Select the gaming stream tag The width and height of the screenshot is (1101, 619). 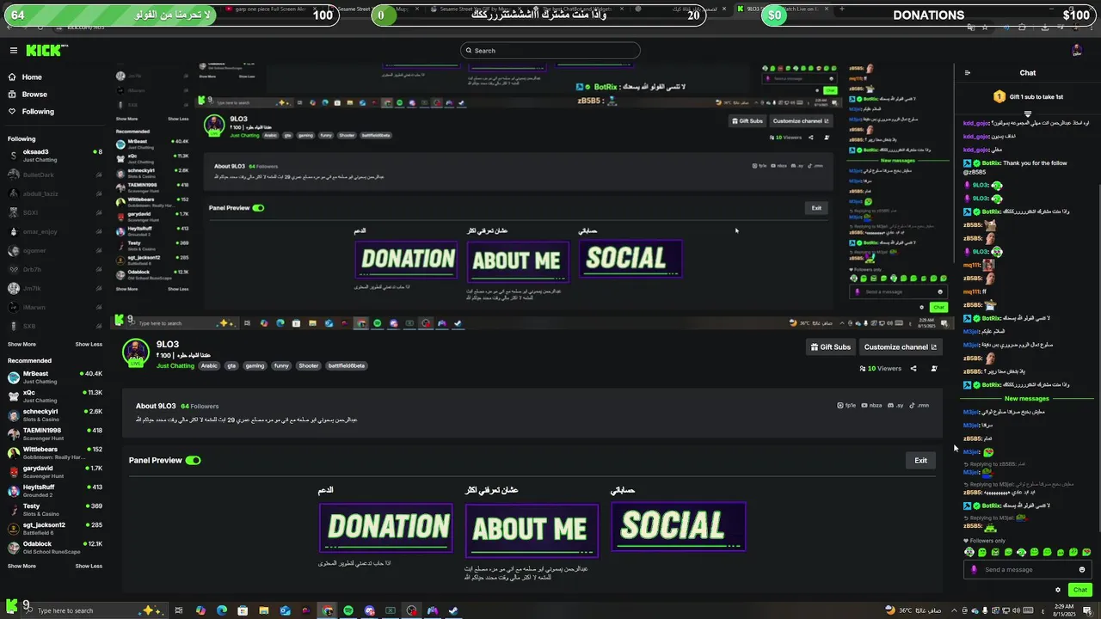pyautogui.click(x=255, y=365)
